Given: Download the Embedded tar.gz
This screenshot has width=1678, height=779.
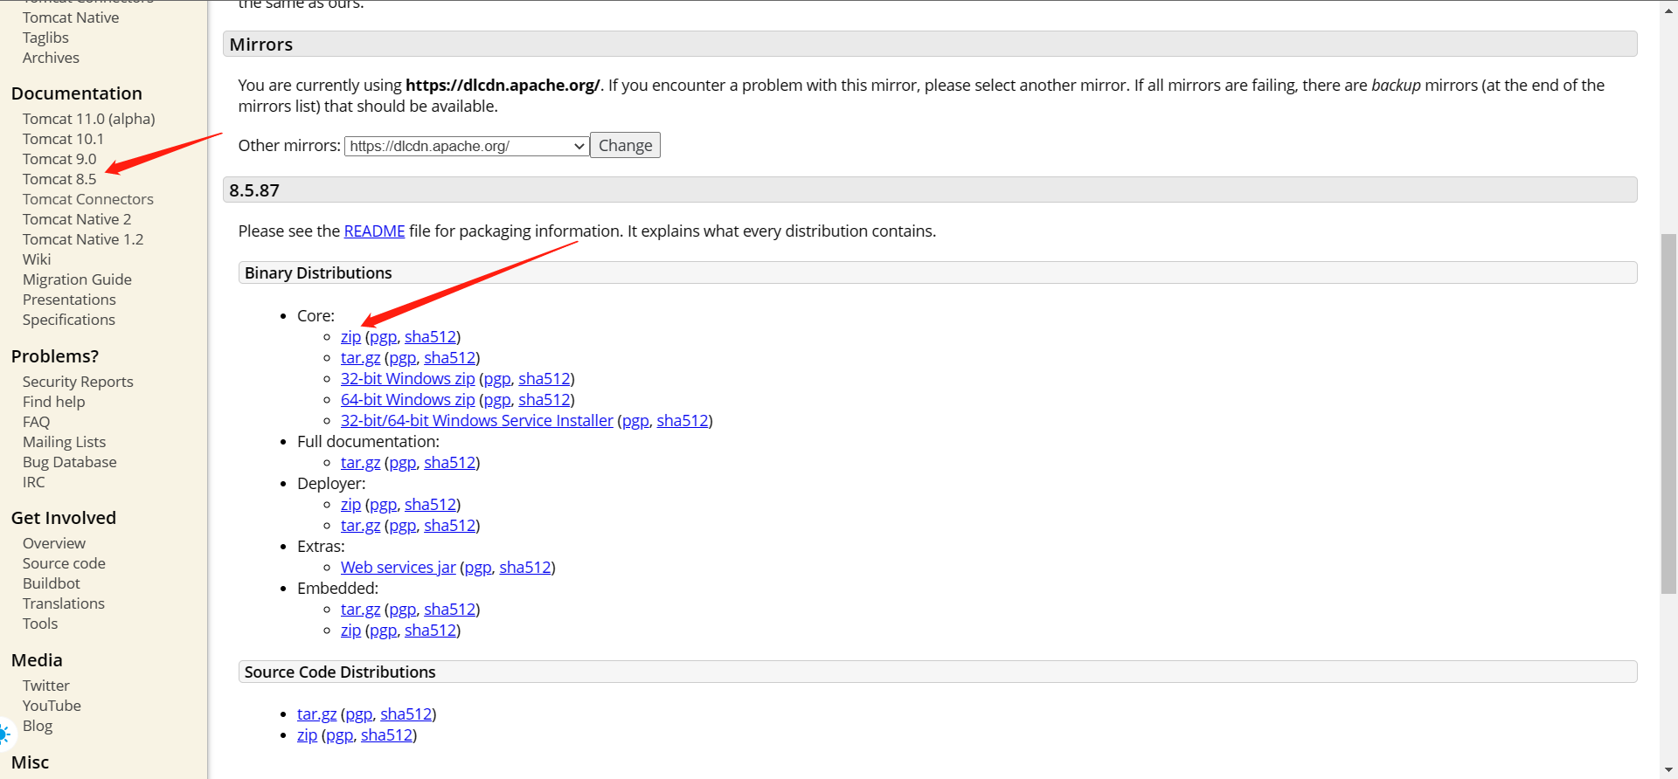Looking at the screenshot, I should pyautogui.click(x=360, y=610).
